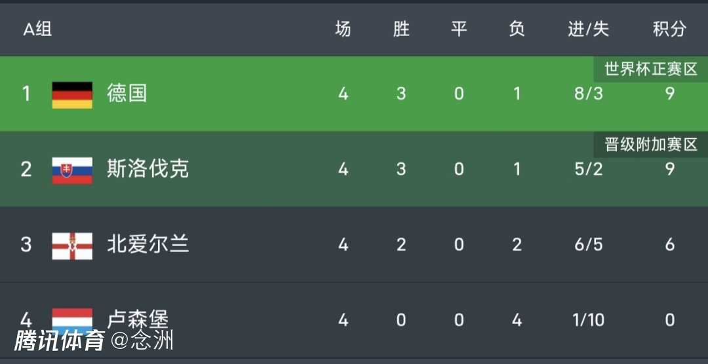Select team 卢森堡
This screenshot has height=364, width=708.
[x=138, y=319]
